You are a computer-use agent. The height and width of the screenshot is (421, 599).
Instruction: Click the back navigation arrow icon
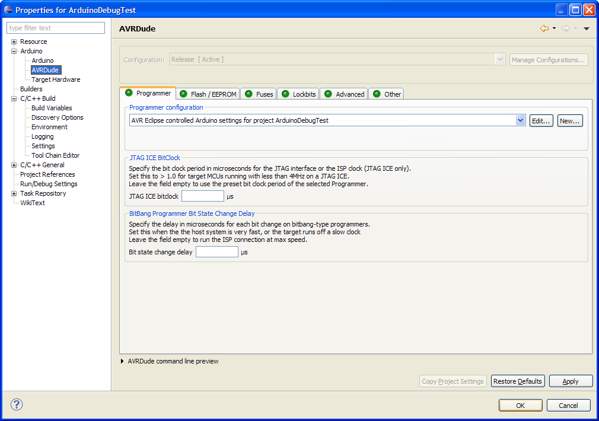(544, 28)
